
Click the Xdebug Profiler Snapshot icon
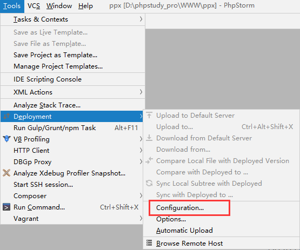tap(6, 173)
